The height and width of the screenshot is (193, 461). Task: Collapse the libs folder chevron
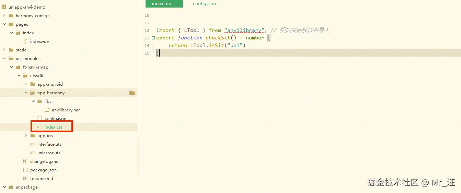point(33,101)
